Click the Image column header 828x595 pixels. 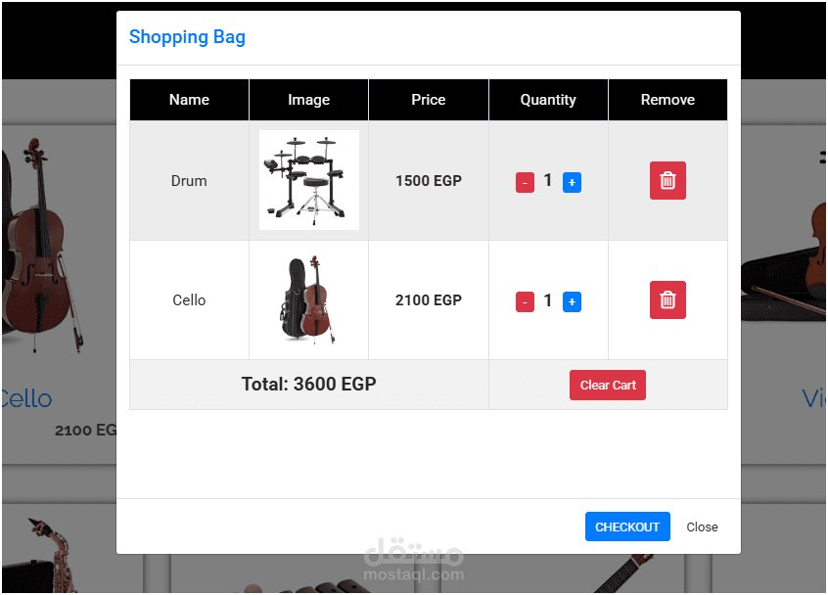click(x=309, y=100)
